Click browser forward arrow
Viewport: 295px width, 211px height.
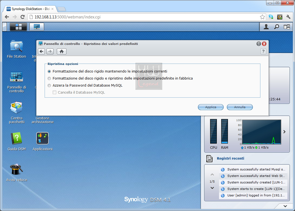15,17
